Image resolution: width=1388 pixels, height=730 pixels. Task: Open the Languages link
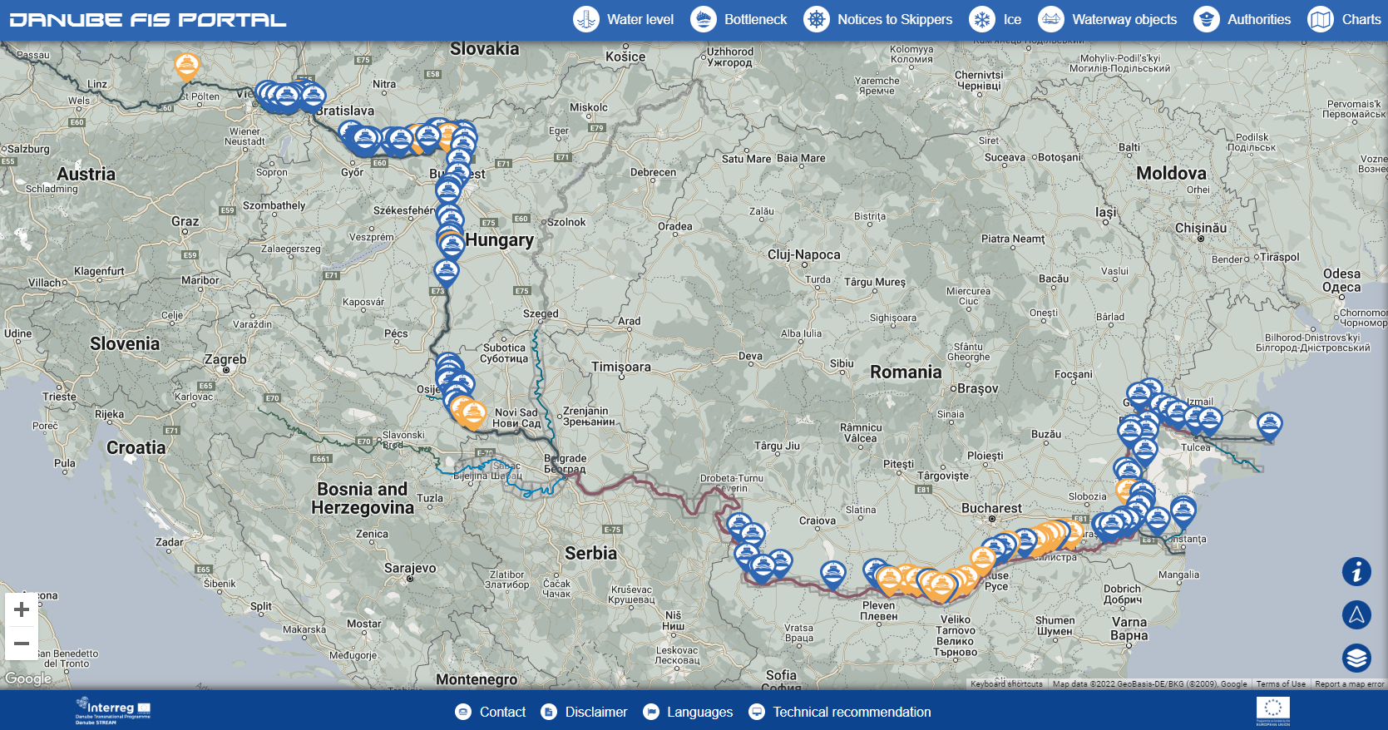click(699, 712)
